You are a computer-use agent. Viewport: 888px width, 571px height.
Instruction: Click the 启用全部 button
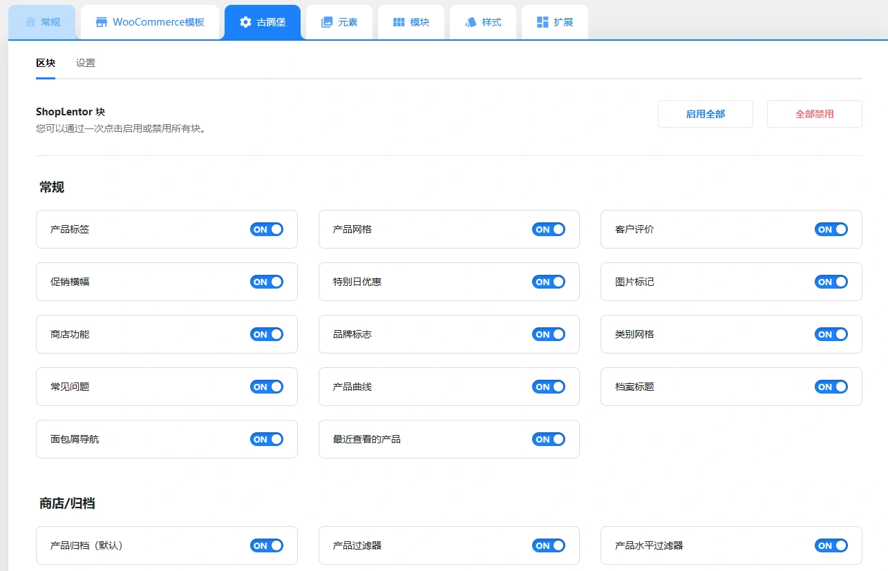pos(706,113)
